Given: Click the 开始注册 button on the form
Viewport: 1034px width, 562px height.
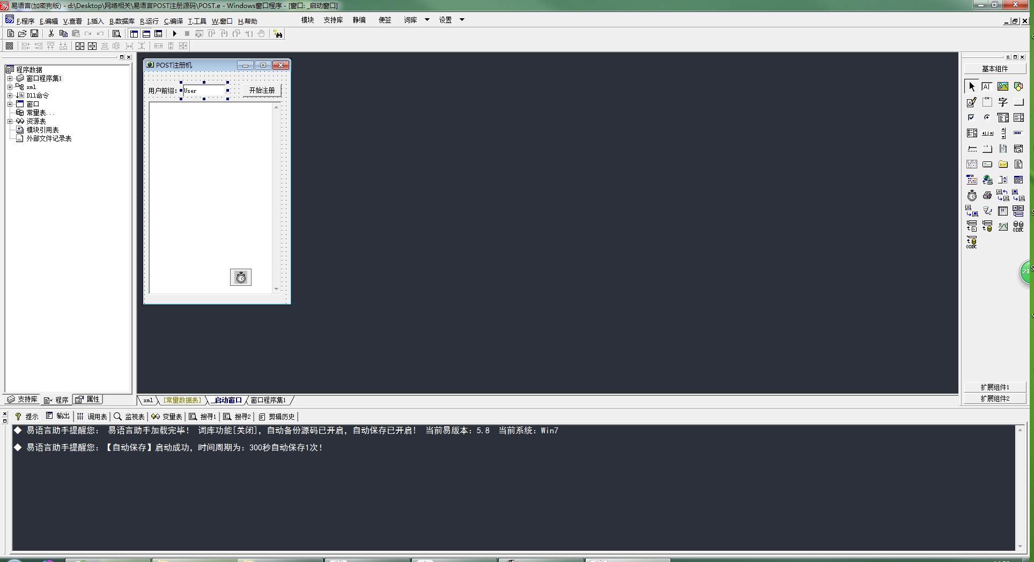Looking at the screenshot, I should (x=262, y=91).
